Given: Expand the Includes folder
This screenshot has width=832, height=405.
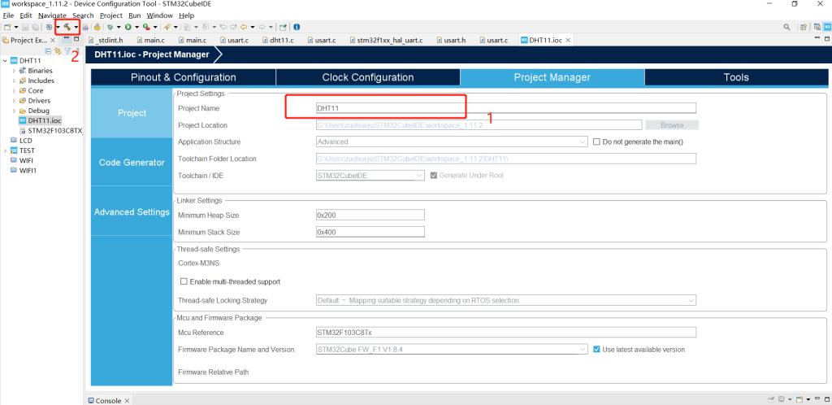Looking at the screenshot, I should pyautogui.click(x=14, y=81).
